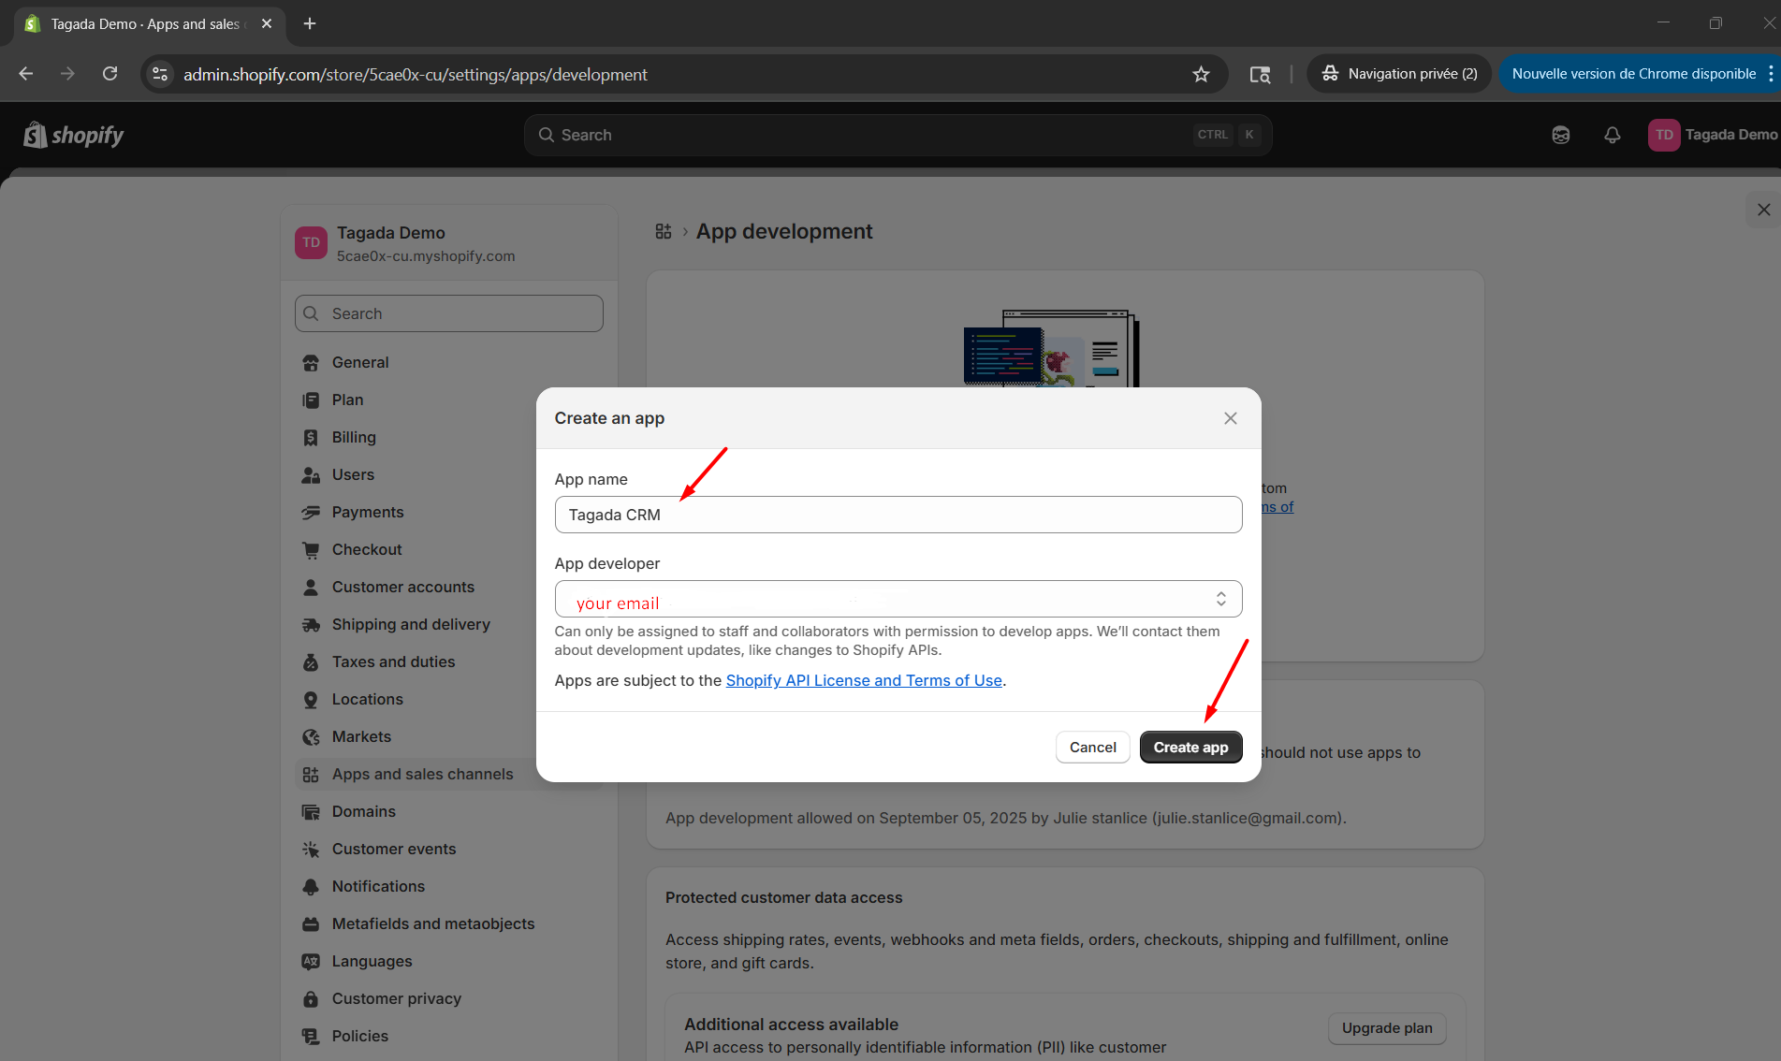
Task: Choose the Users icon in settings
Action: [x=311, y=475]
